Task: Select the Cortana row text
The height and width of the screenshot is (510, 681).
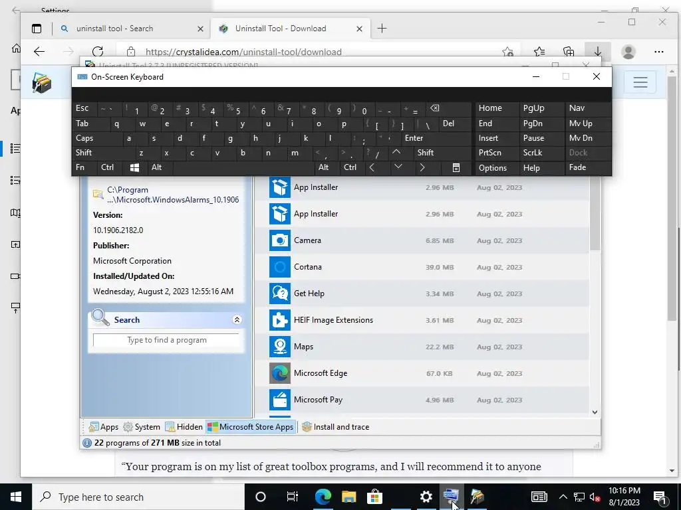Action: [307, 267]
